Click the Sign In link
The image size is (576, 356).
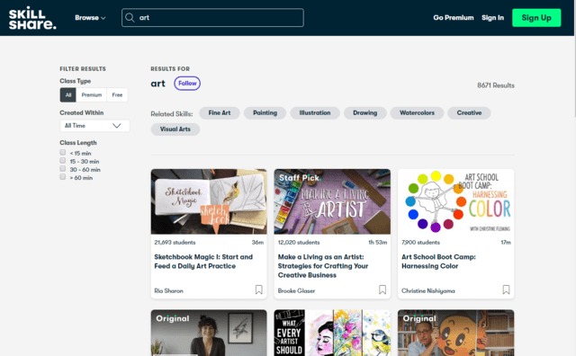tap(492, 18)
